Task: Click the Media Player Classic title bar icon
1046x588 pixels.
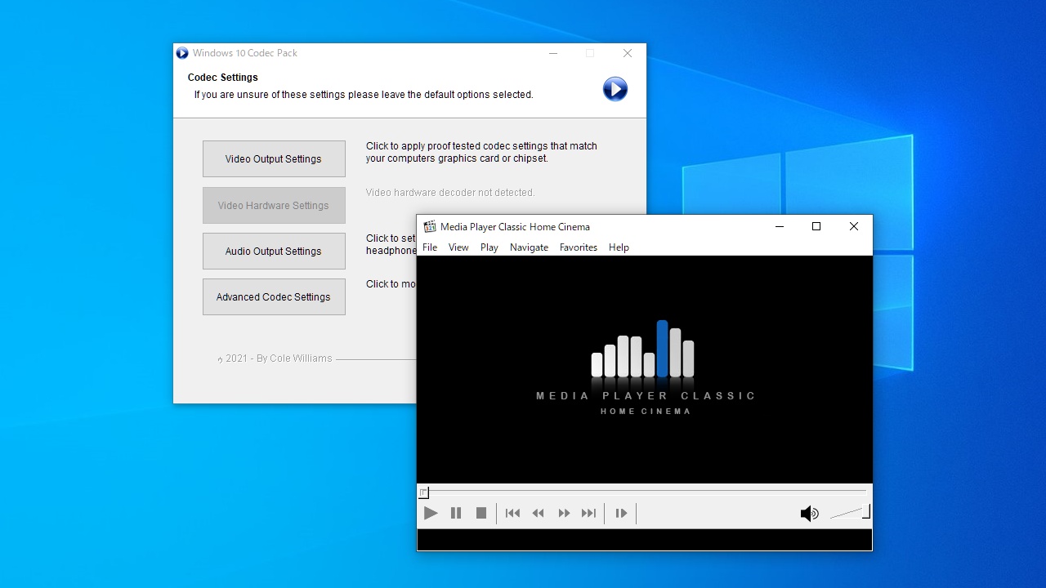Action: tap(430, 227)
